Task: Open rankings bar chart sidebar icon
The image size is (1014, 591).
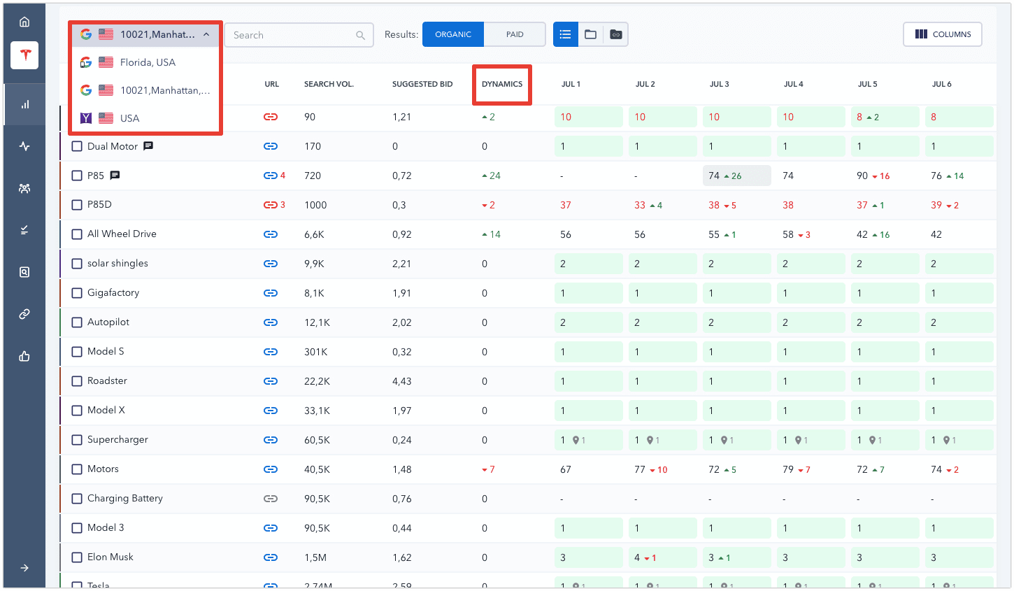Action: [x=24, y=104]
